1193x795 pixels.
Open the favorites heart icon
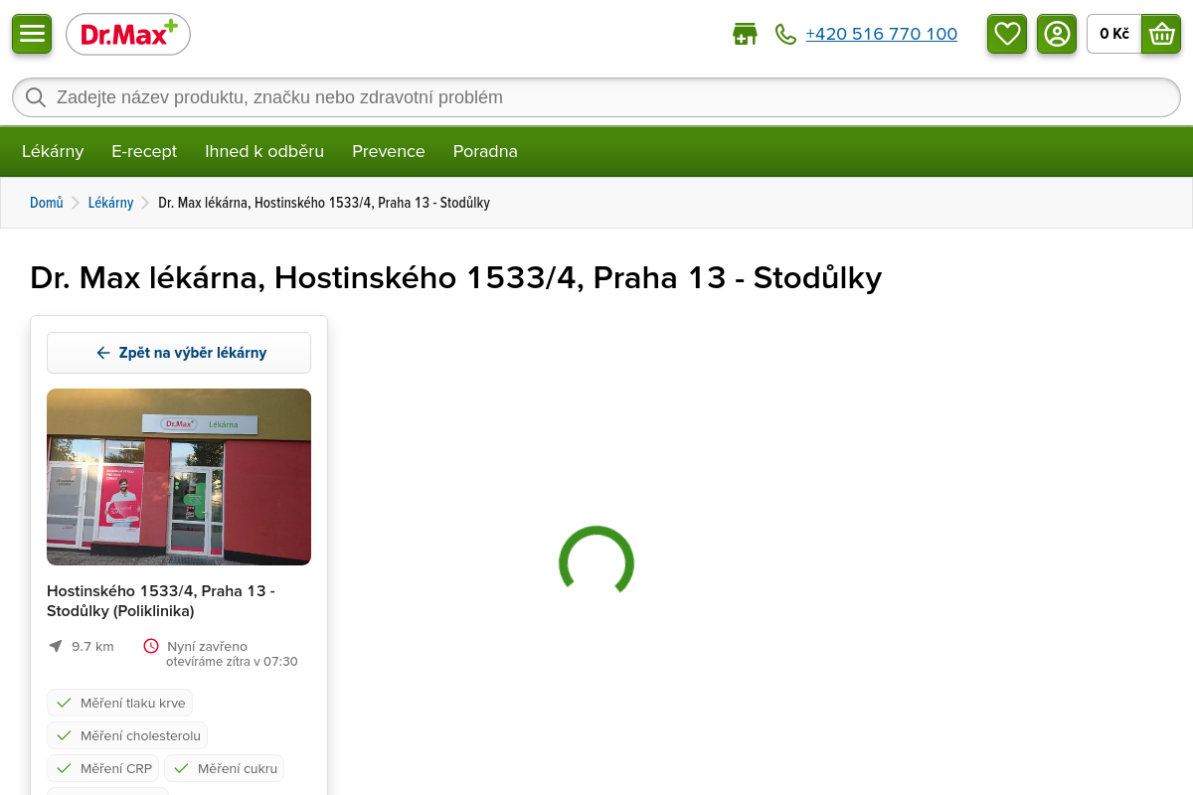(x=1007, y=34)
